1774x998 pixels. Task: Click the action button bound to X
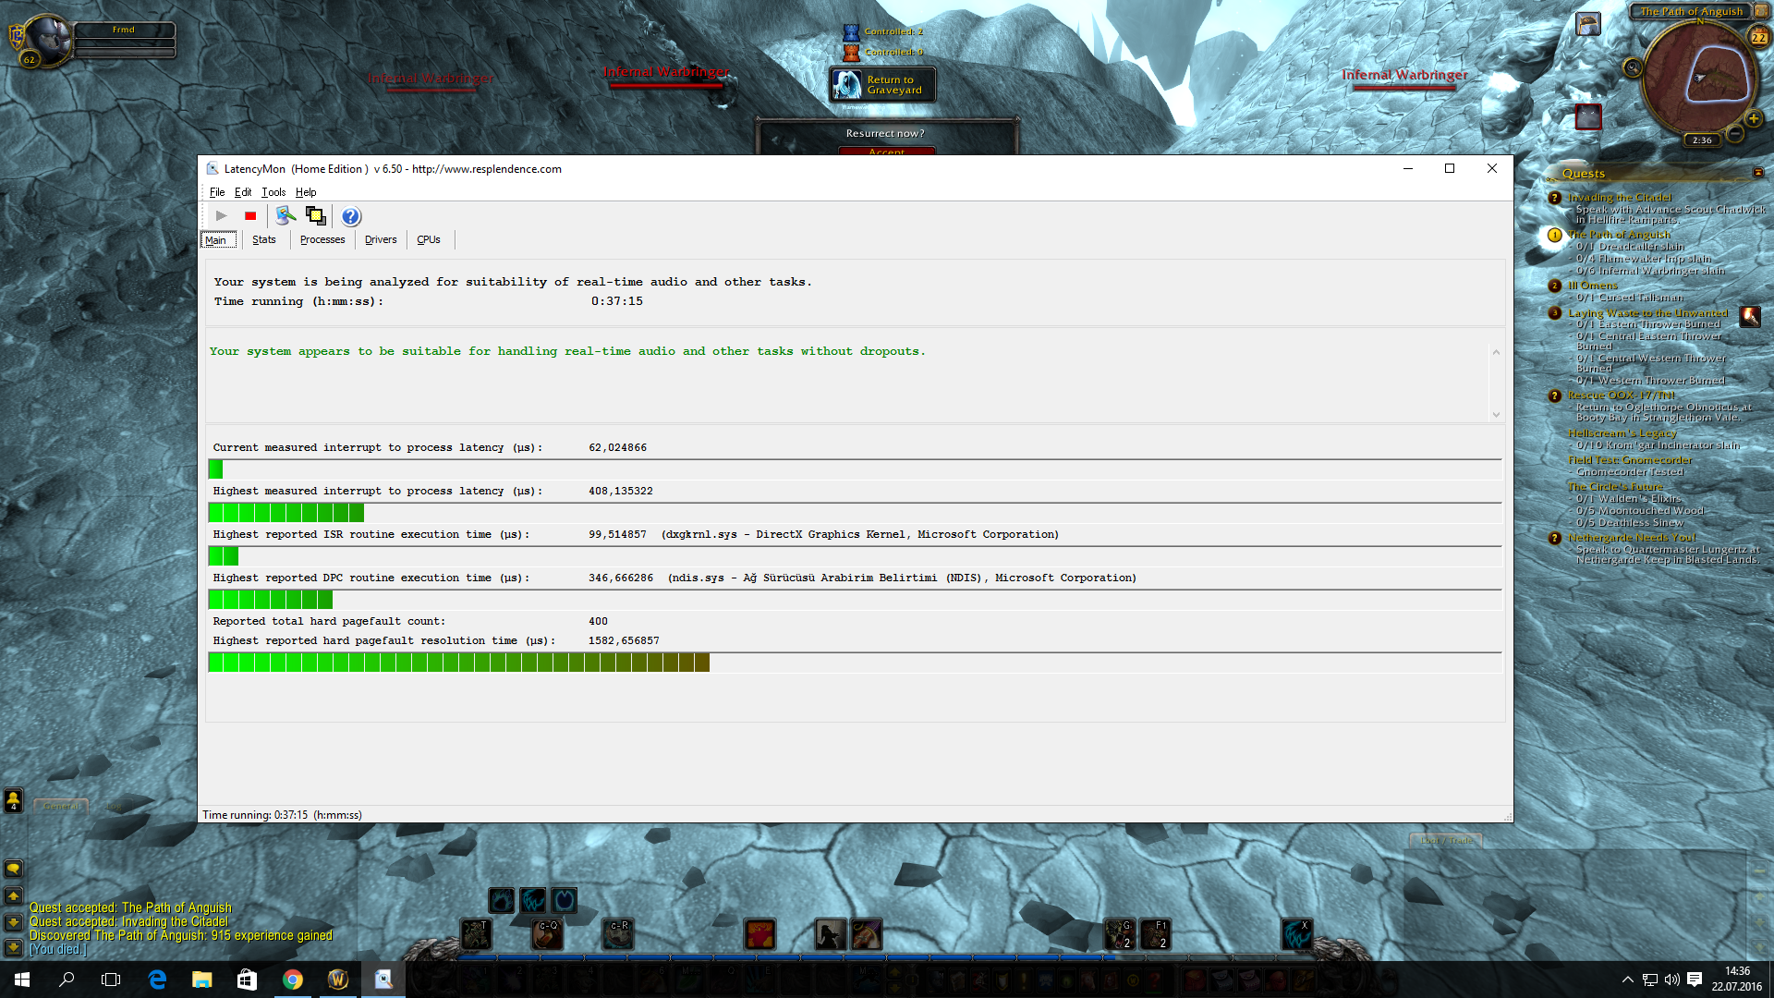pos(1296,934)
